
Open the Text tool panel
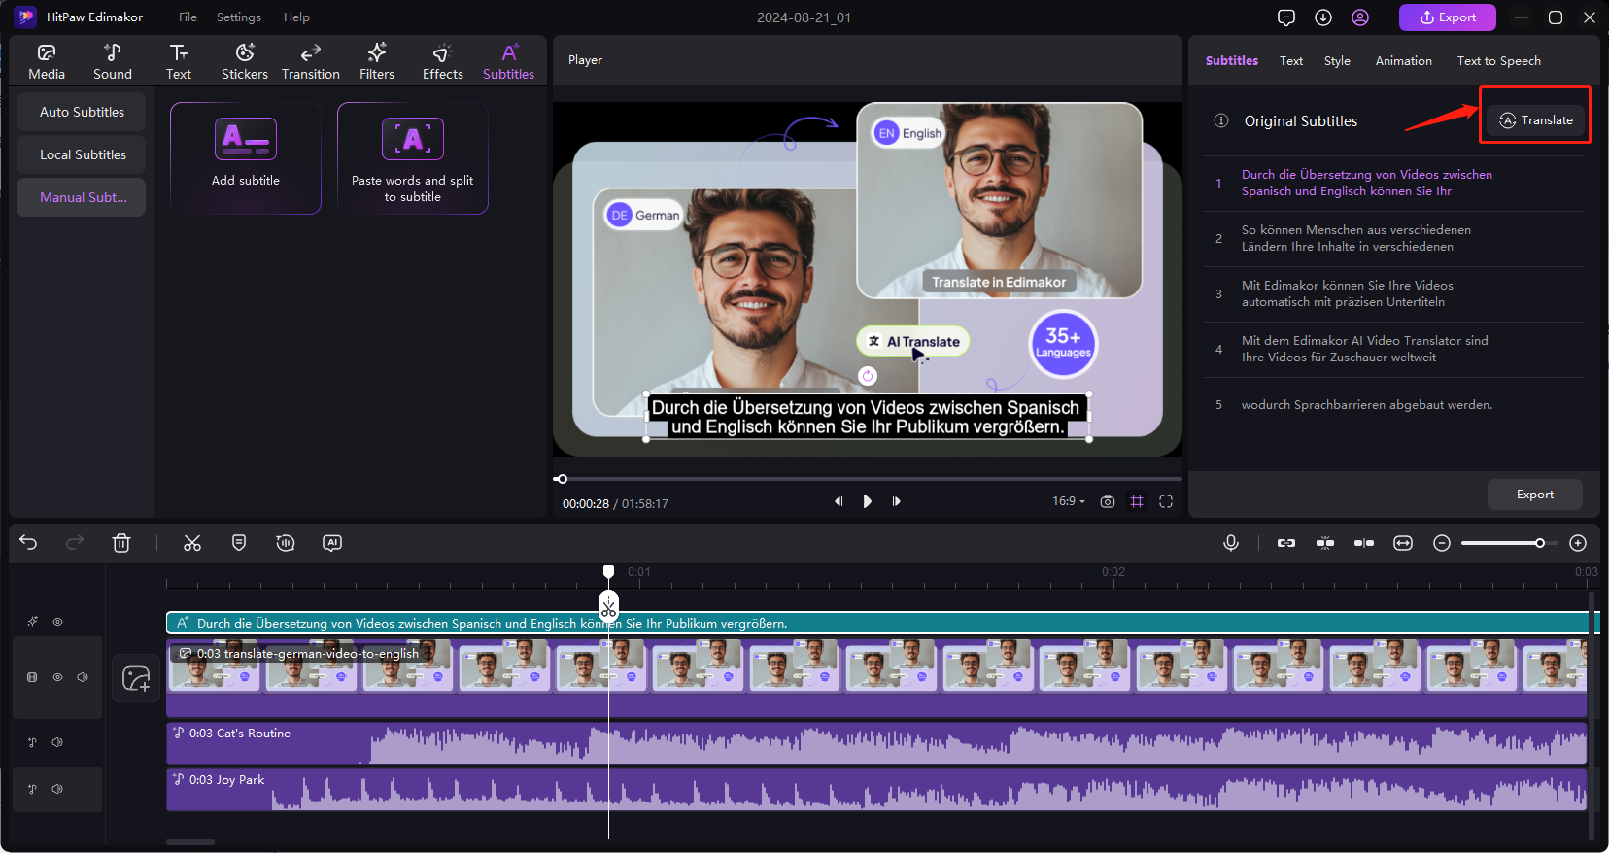click(179, 61)
